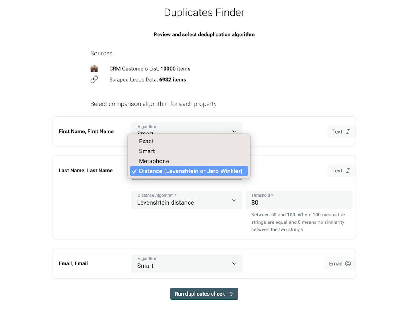Select Metaphone from the algorithm menu
Image resolution: width=408 pixels, height=311 pixels.
[154, 161]
